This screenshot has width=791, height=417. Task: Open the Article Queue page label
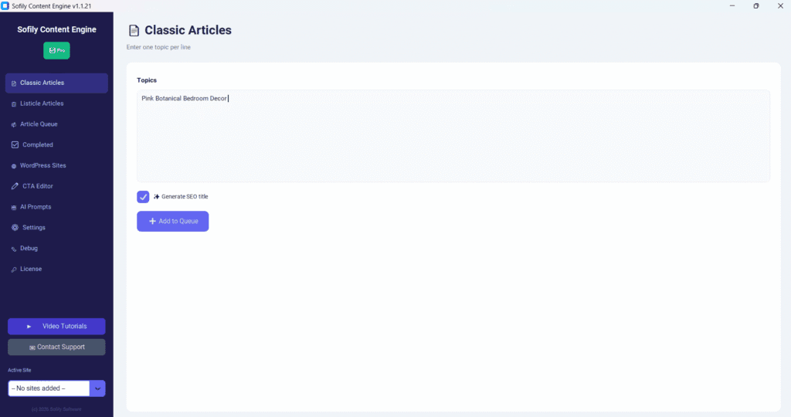tap(39, 124)
